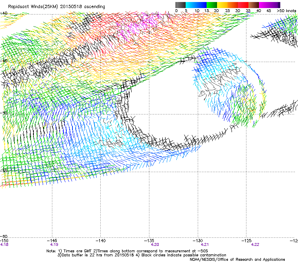This screenshot has height=262, width=298.
Task: Click the cyan-blue 5-15 knots legend segment
Action: 196,5
